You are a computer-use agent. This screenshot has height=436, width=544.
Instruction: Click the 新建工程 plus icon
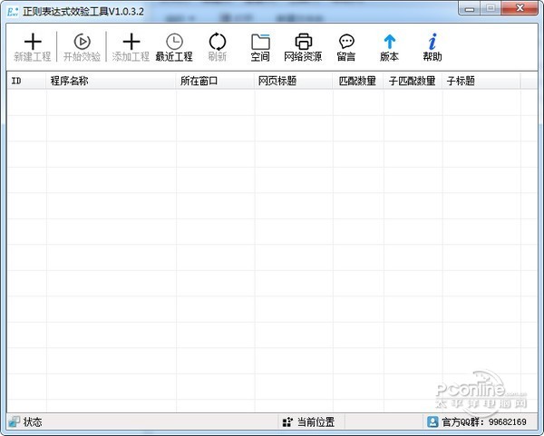pyautogui.click(x=33, y=42)
